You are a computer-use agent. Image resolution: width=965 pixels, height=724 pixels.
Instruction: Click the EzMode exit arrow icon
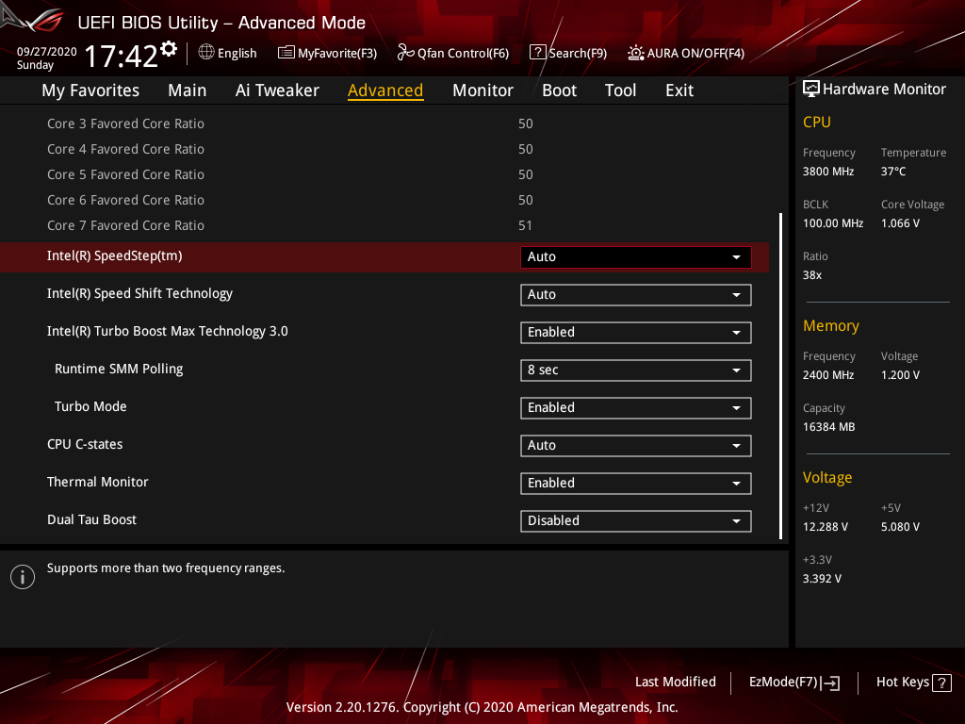point(830,683)
